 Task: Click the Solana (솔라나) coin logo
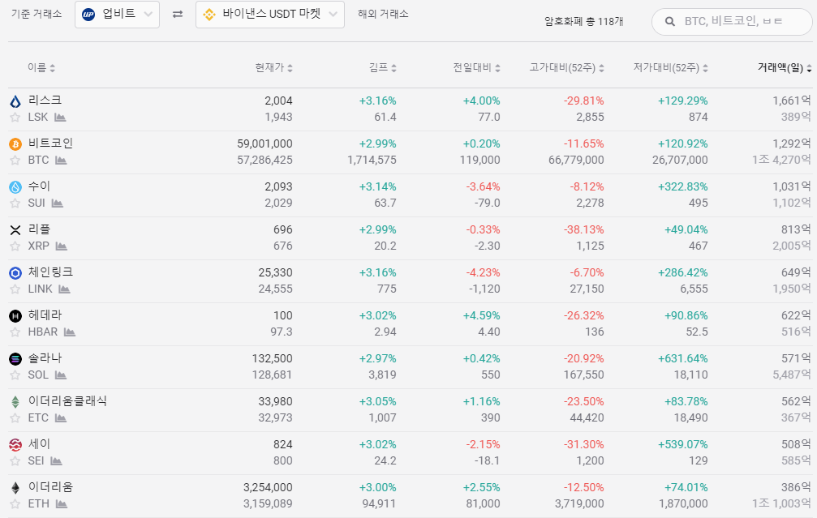tap(15, 358)
